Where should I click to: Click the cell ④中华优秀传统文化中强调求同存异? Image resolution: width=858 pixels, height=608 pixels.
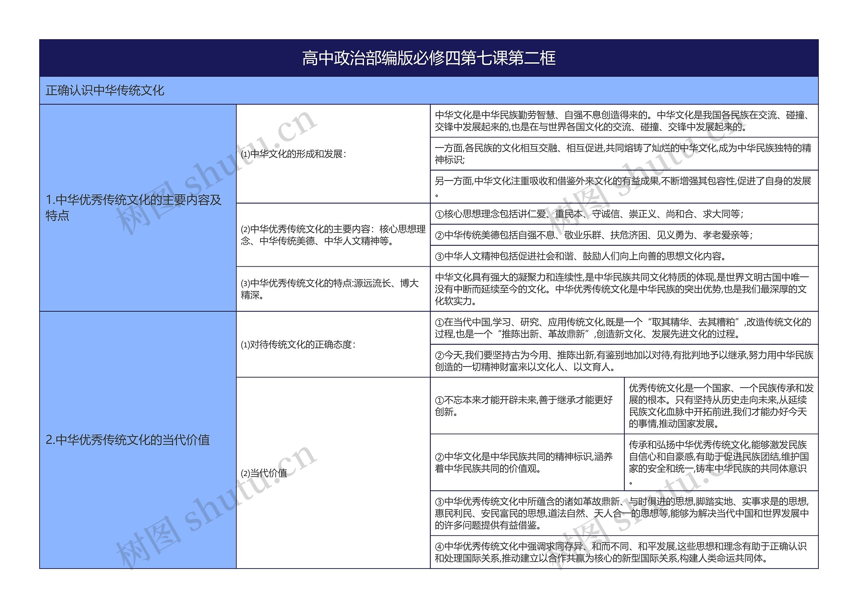[624, 552]
